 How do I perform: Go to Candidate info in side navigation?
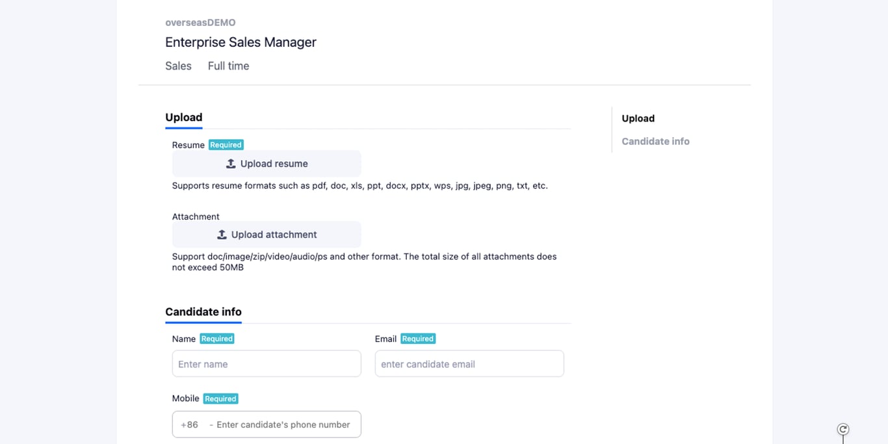tap(655, 141)
